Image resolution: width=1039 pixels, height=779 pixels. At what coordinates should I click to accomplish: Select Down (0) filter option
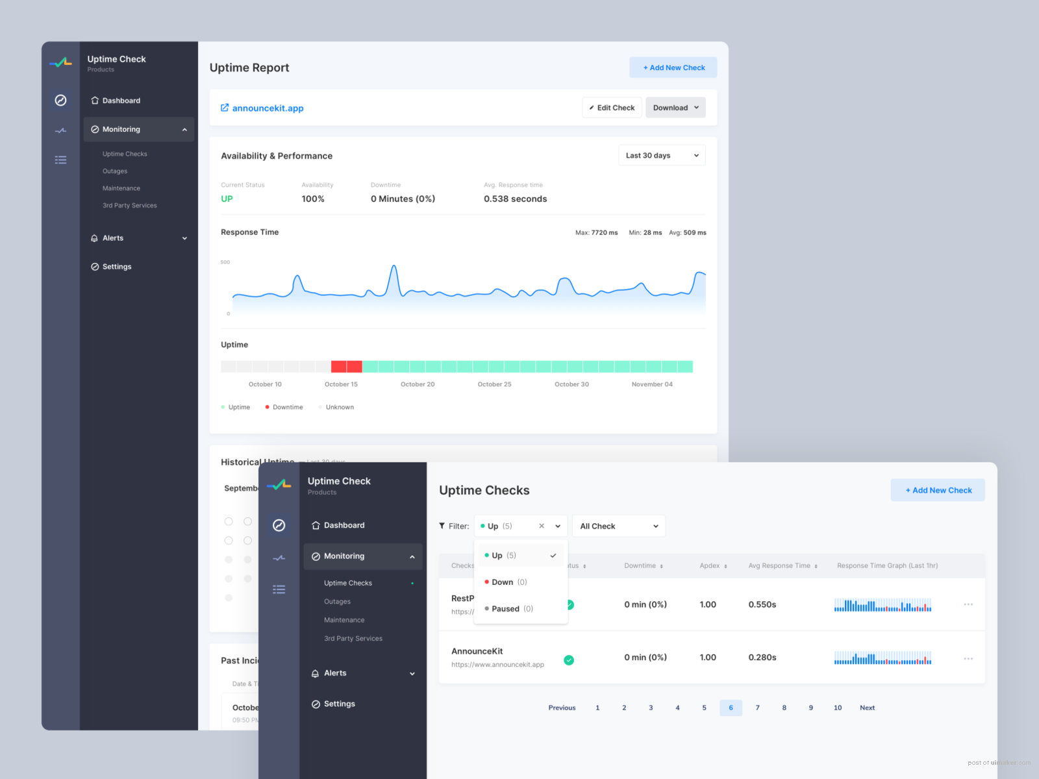click(x=521, y=582)
